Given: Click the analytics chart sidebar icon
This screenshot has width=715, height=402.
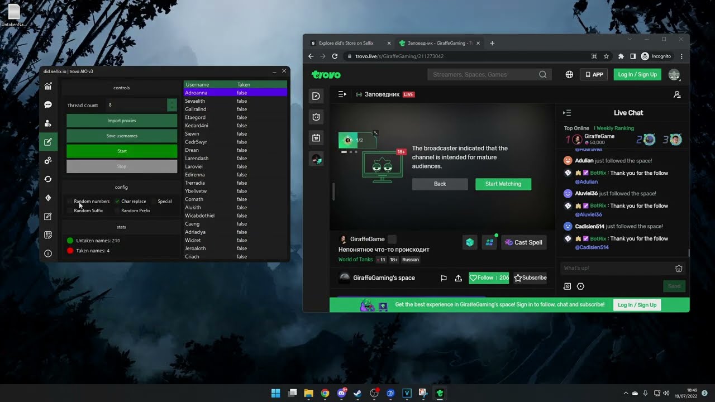Looking at the screenshot, I should pos(48,87).
